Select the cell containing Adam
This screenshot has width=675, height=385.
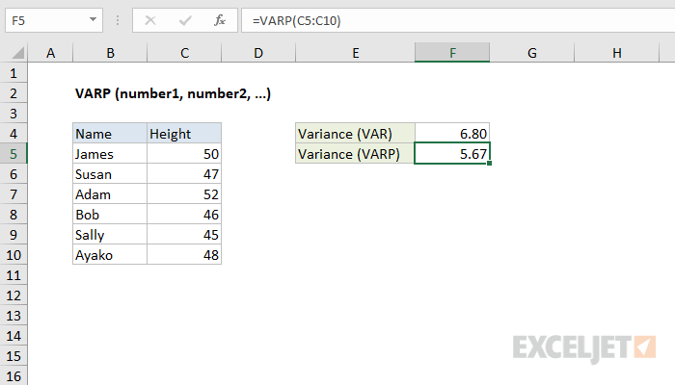pyautogui.click(x=110, y=194)
